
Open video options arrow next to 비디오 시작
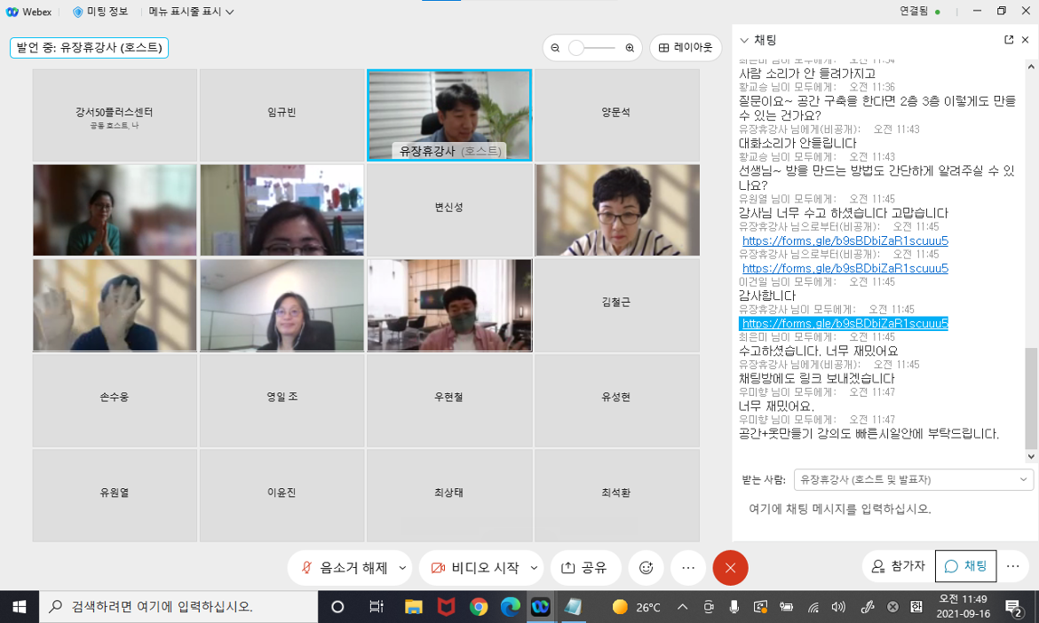click(x=534, y=567)
